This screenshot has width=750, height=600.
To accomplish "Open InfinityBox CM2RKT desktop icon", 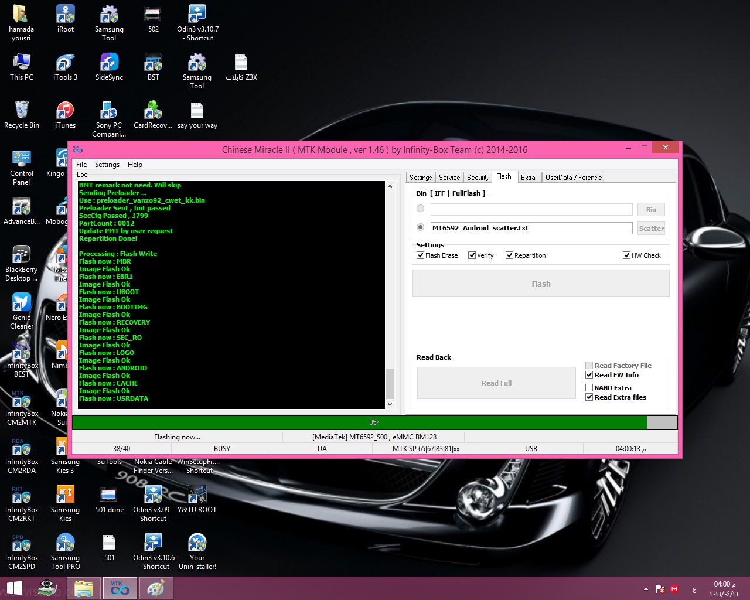I will pos(22,503).
